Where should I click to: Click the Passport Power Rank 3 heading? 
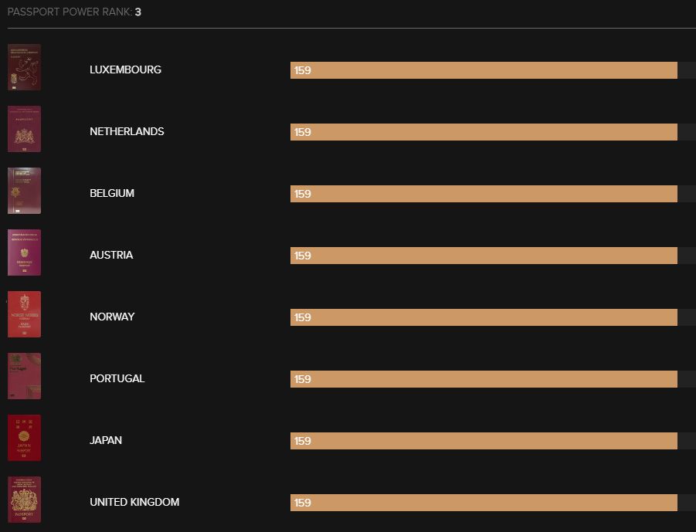[x=74, y=12]
